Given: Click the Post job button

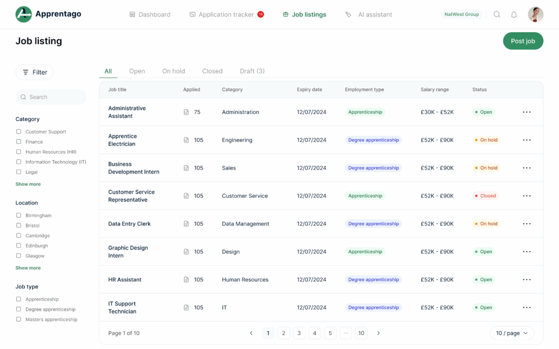Looking at the screenshot, I should tap(522, 41).
